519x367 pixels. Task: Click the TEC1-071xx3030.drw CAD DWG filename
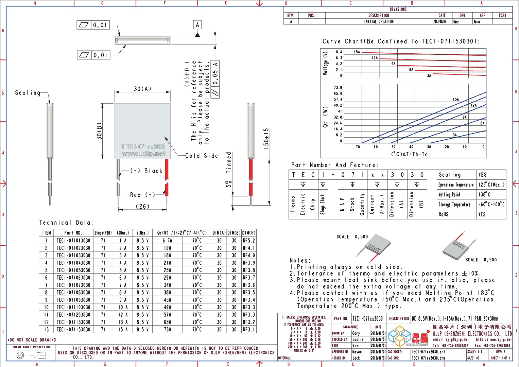tap(428, 358)
